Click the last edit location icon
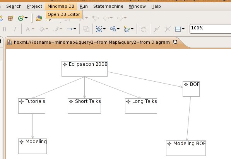This screenshot has width=231, height=159. (96, 18)
